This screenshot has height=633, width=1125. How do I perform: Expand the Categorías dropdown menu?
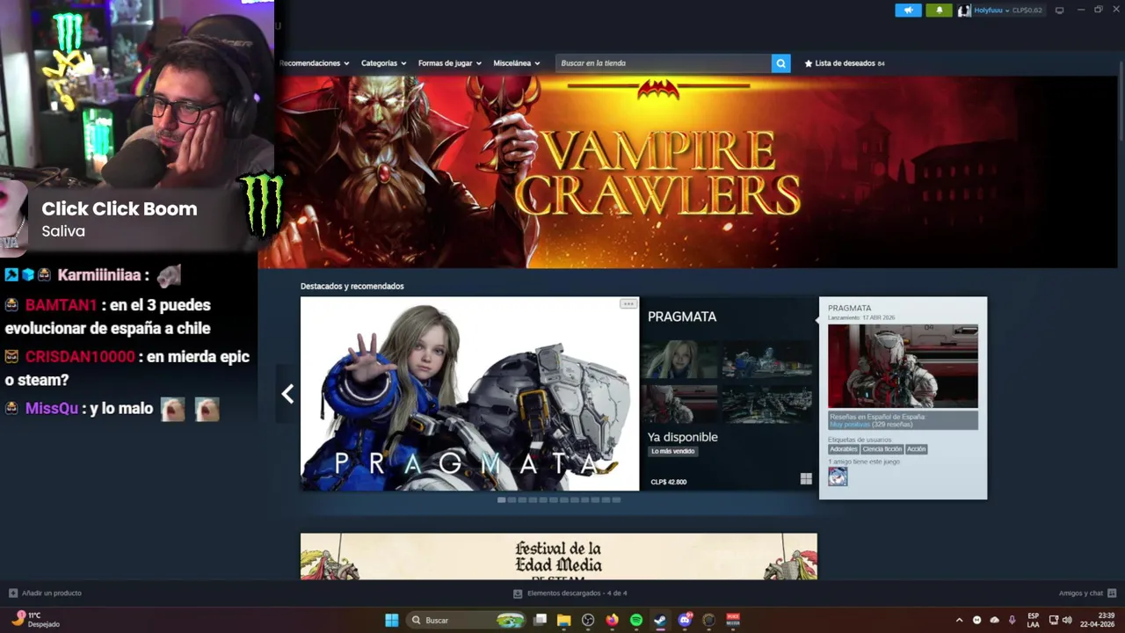click(x=383, y=63)
